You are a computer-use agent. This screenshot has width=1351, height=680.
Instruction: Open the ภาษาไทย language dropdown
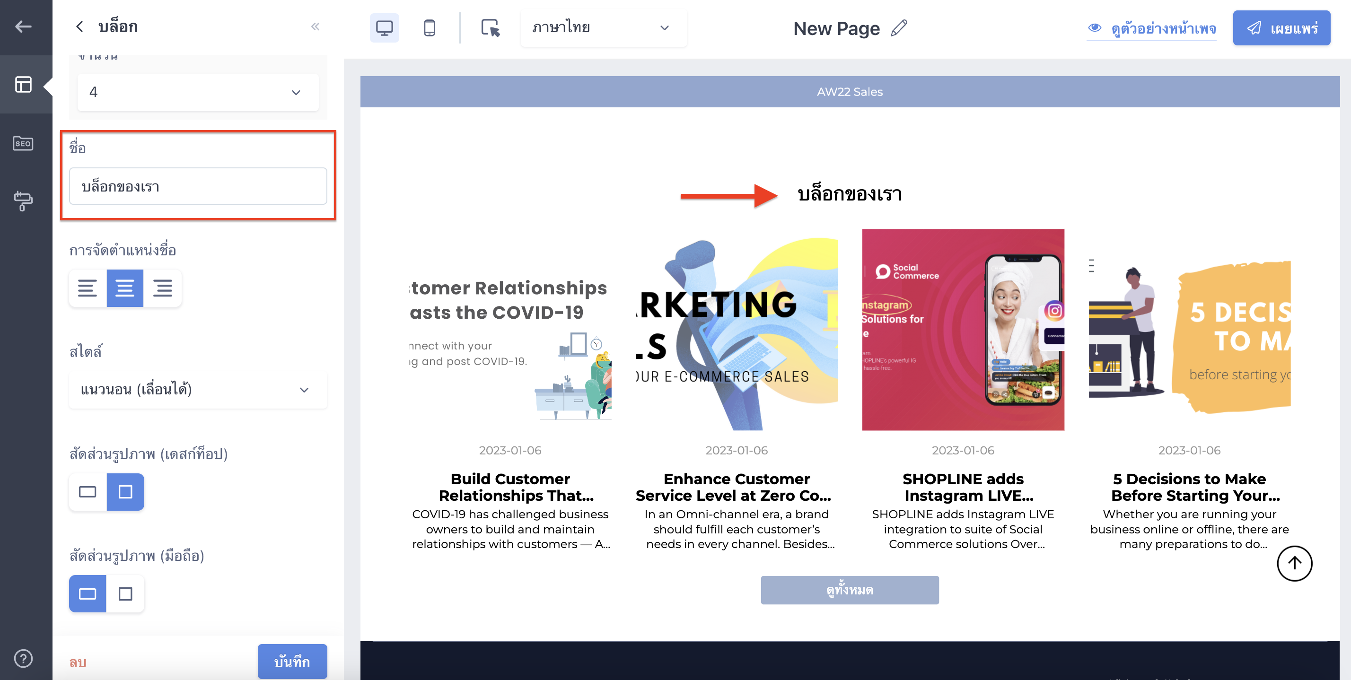pyautogui.click(x=603, y=28)
